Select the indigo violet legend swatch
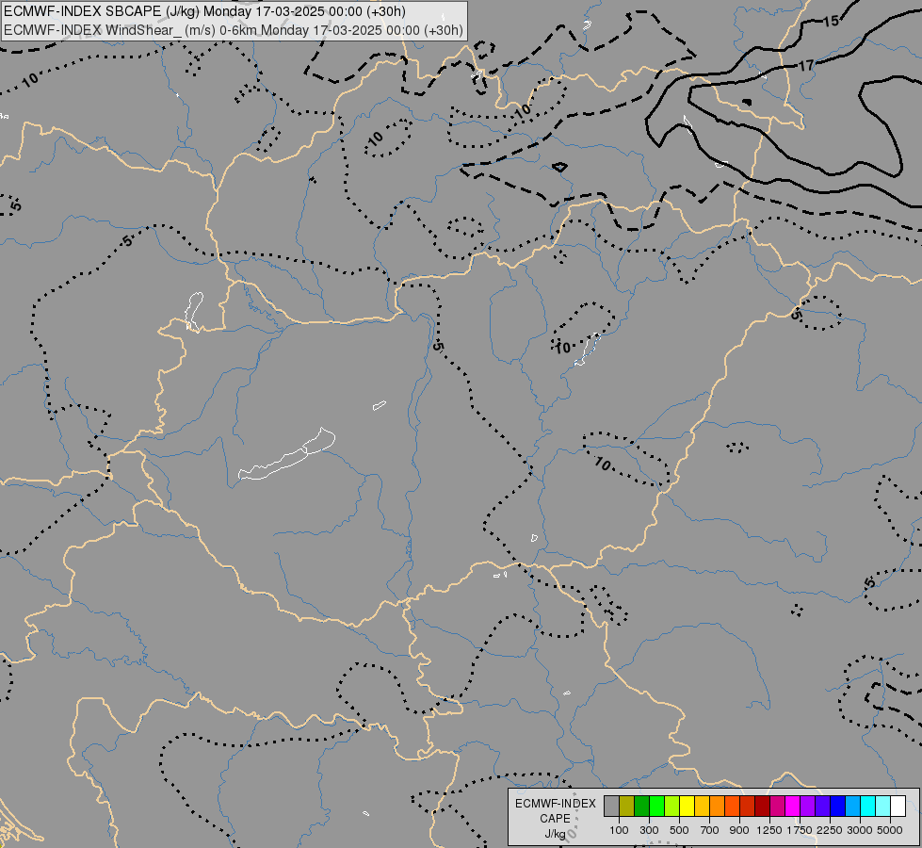 [822, 806]
